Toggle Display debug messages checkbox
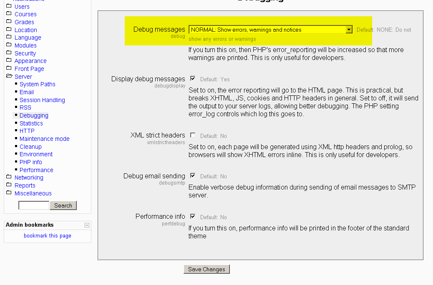 (x=193, y=78)
